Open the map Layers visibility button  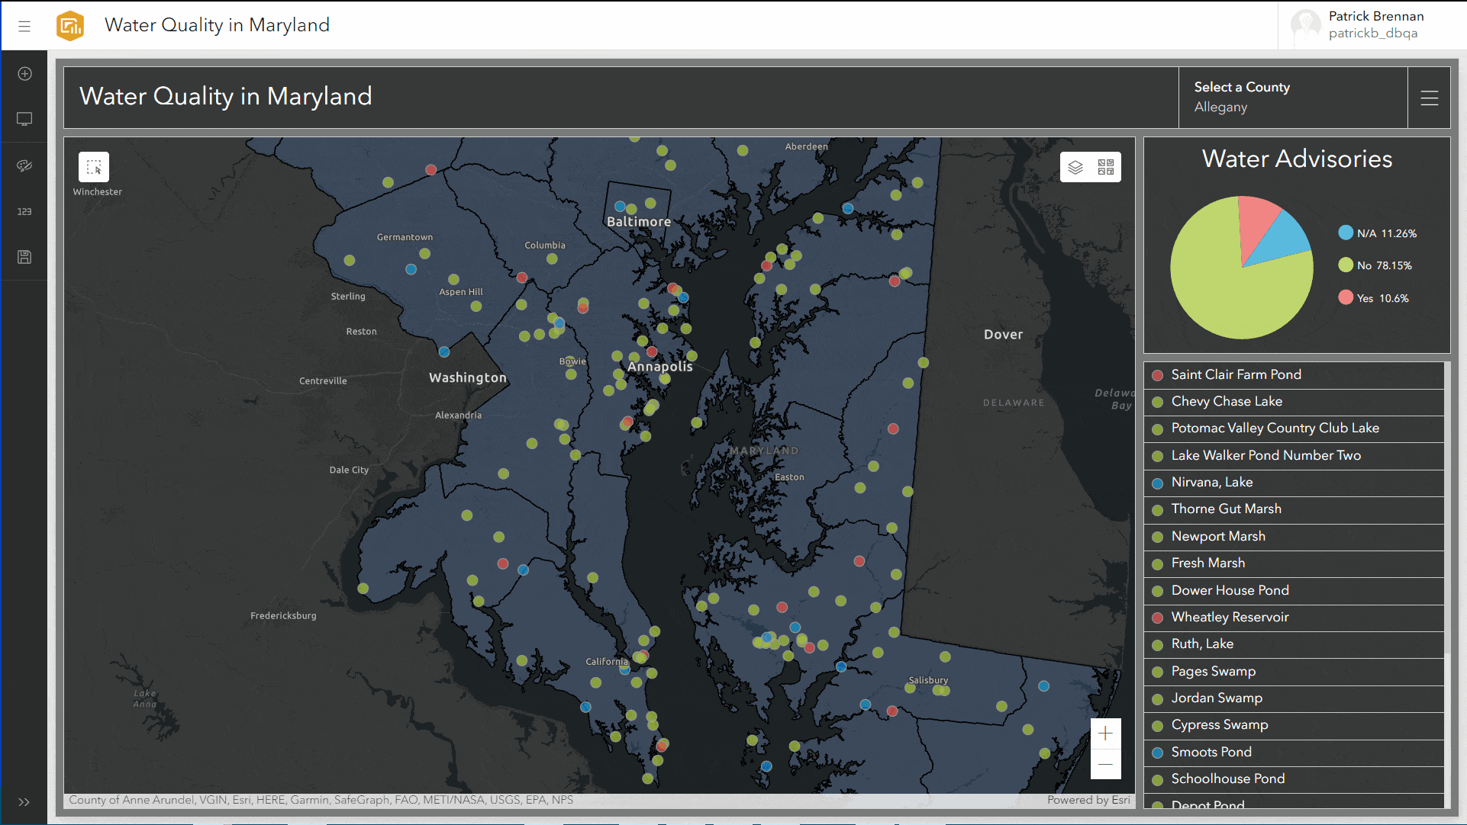[x=1075, y=167]
